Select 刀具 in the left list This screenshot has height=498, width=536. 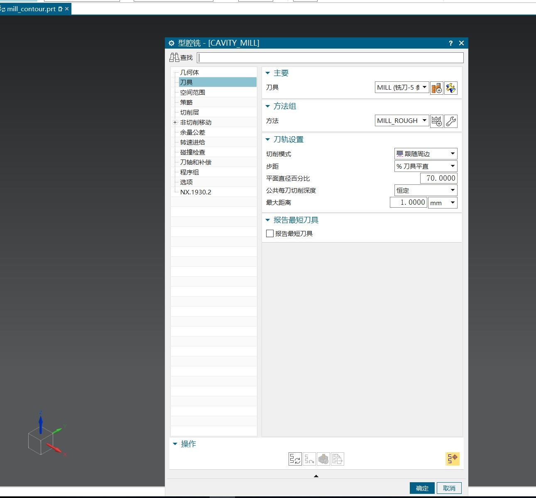click(186, 82)
